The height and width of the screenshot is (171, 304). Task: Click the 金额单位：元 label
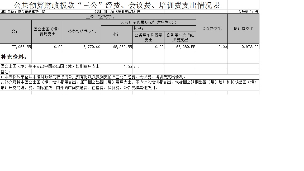coord(248,12)
